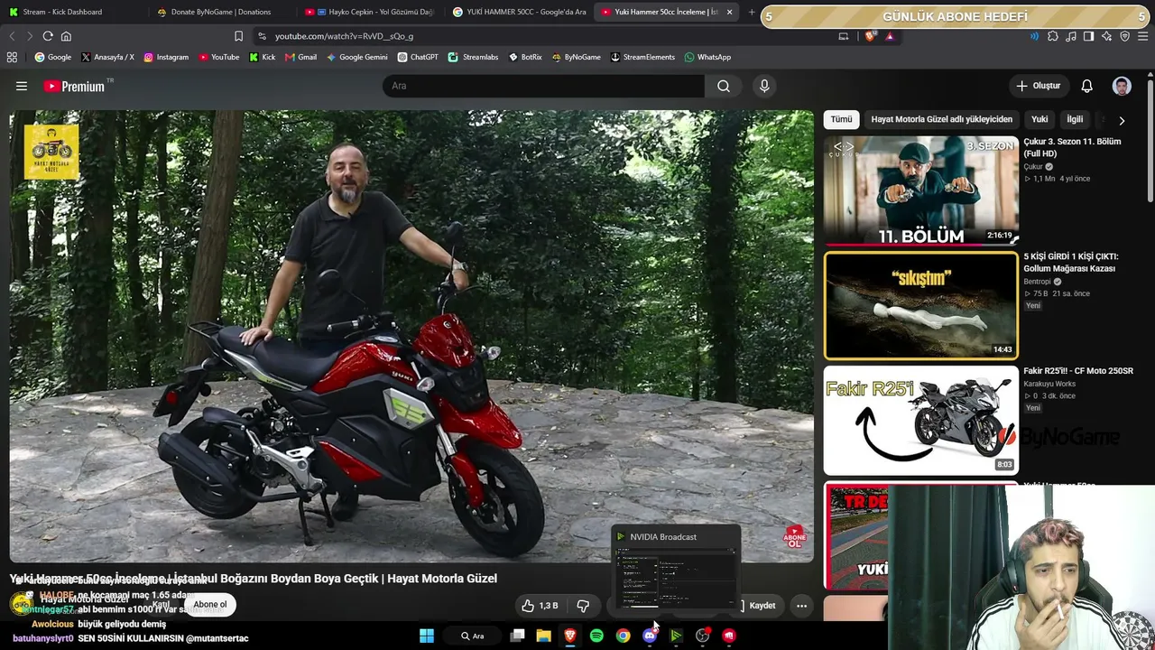This screenshot has width=1155, height=650.
Task: Open the YouTube account avatar menu
Action: tap(1122, 86)
